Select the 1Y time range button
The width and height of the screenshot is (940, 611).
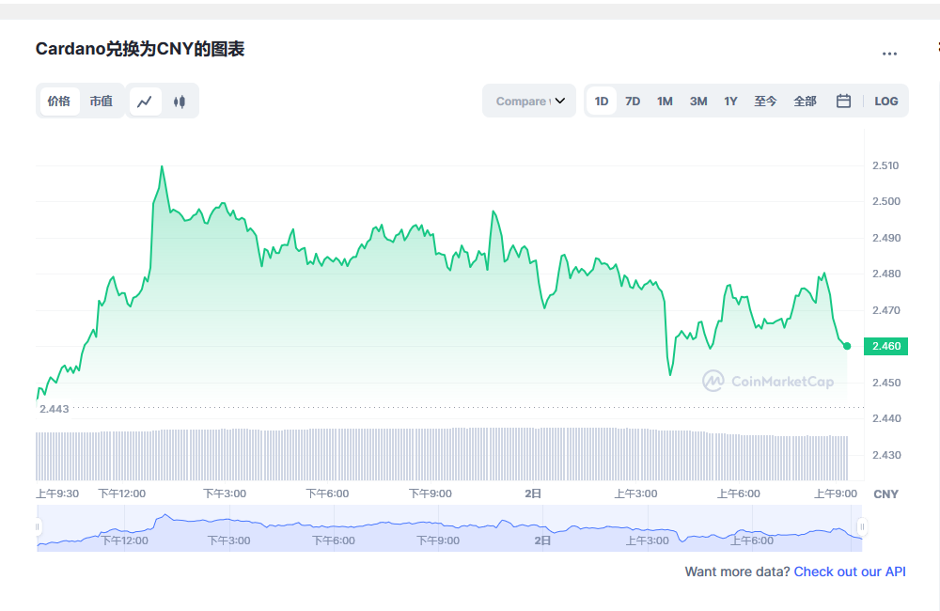point(730,101)
